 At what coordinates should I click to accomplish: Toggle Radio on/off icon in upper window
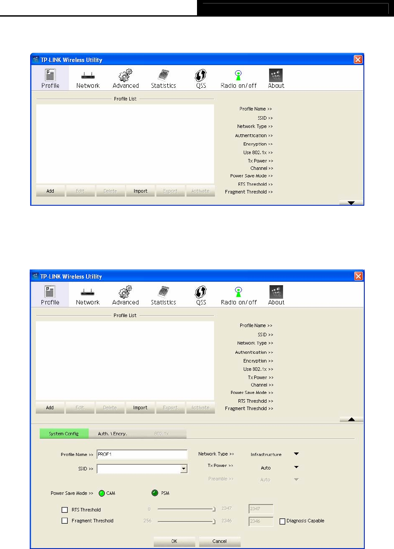pos(238,79)
